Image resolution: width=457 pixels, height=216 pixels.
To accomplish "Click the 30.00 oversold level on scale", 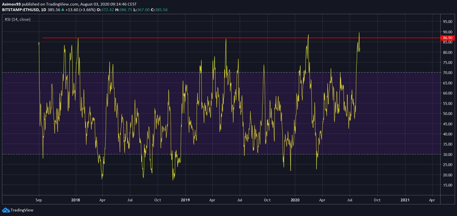I will pos(447,154).
